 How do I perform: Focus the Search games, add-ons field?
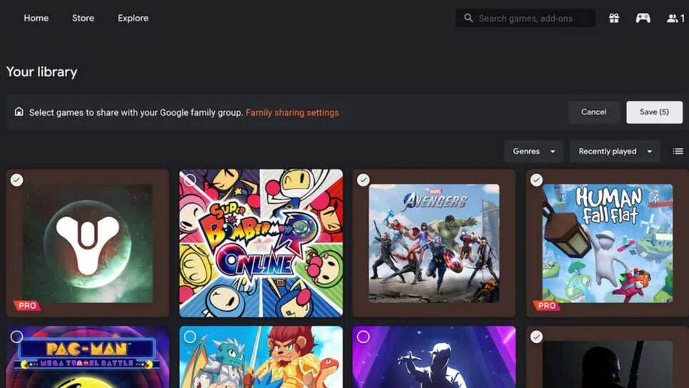[525, 18]
